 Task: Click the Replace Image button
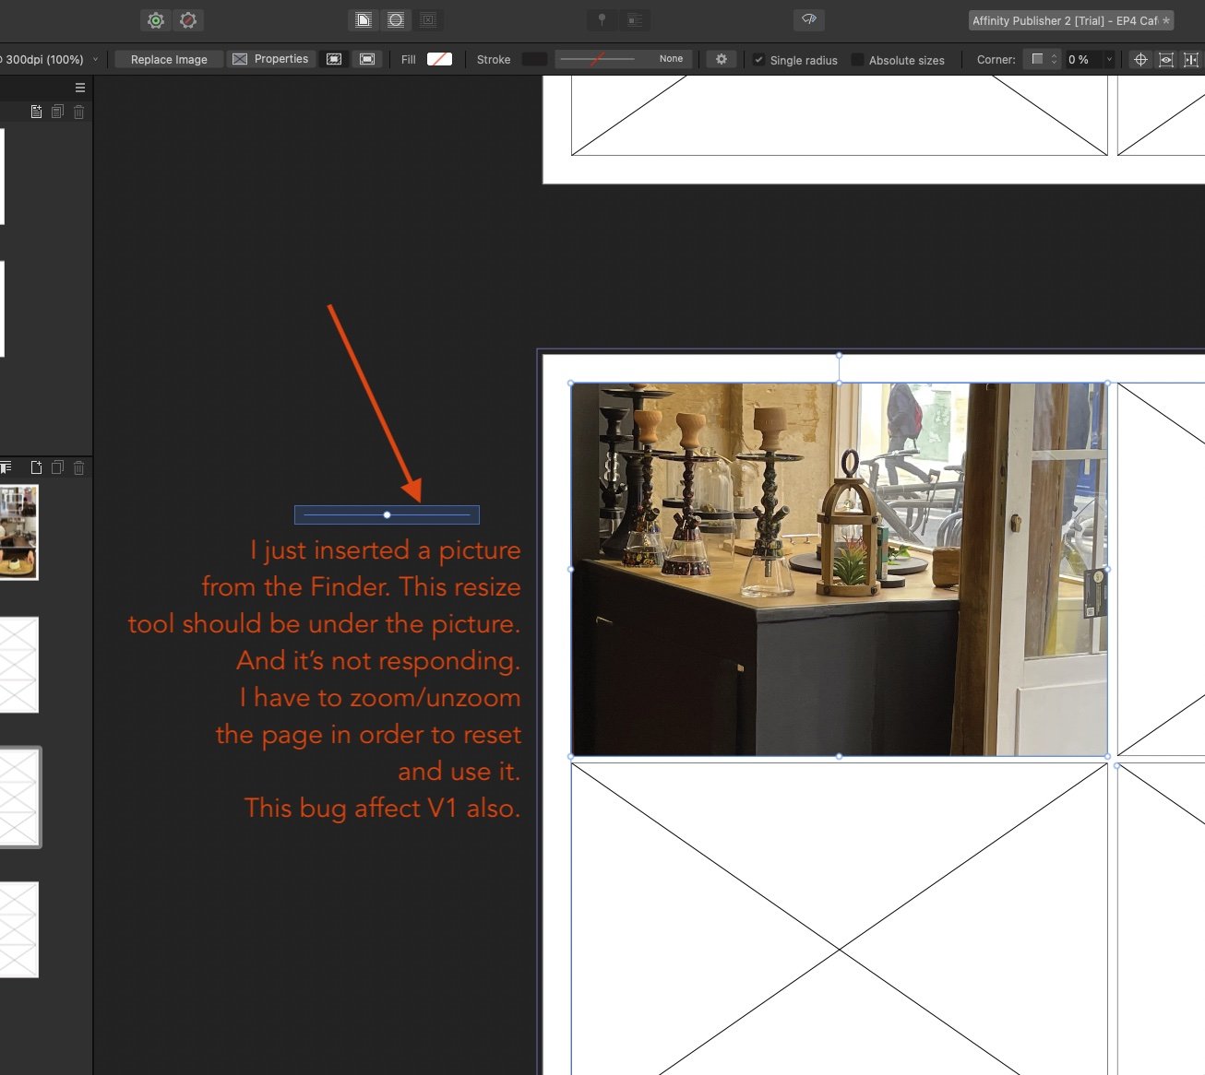click(x=168, y=59)
